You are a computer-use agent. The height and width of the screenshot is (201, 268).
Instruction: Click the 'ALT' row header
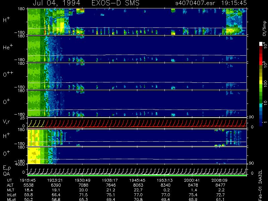tap(10, 185)
